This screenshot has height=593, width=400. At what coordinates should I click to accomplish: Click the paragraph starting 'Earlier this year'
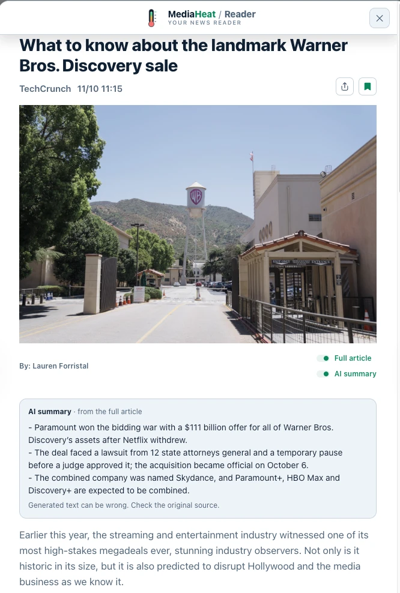(x=194, y=558)
